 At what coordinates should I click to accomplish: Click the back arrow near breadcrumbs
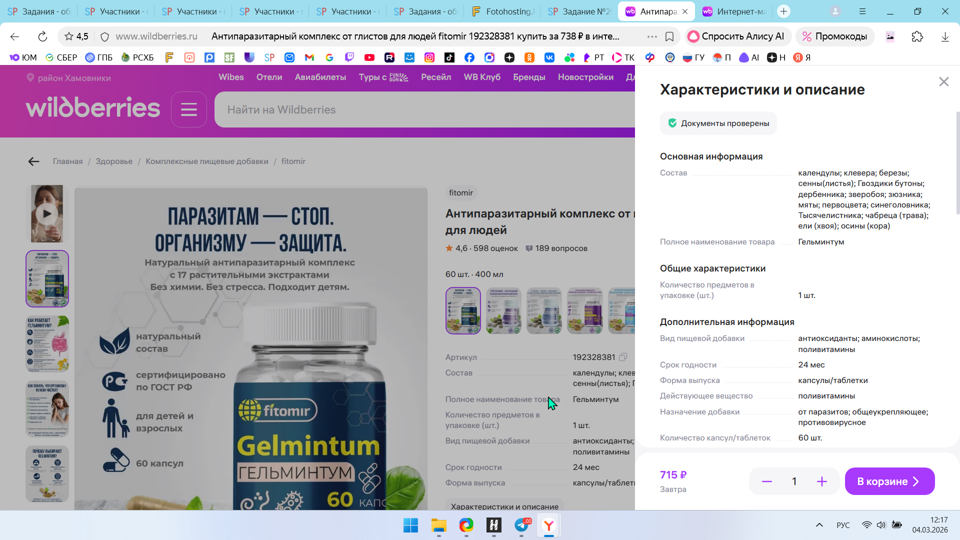33,161
